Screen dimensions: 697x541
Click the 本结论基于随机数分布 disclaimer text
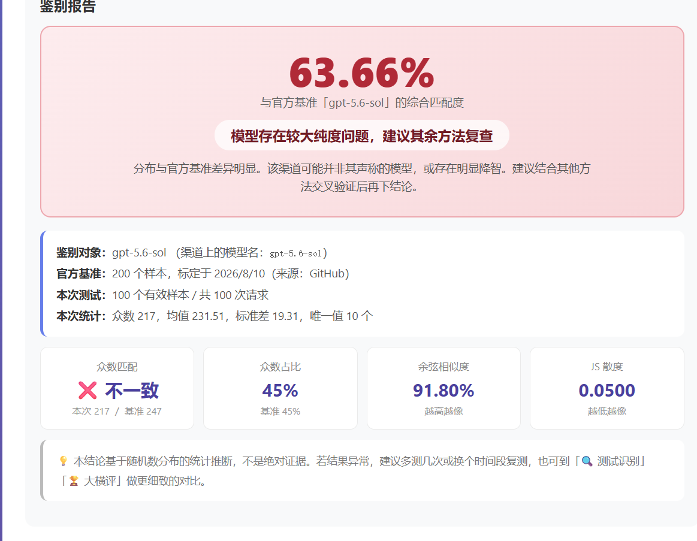click(353, 471)
